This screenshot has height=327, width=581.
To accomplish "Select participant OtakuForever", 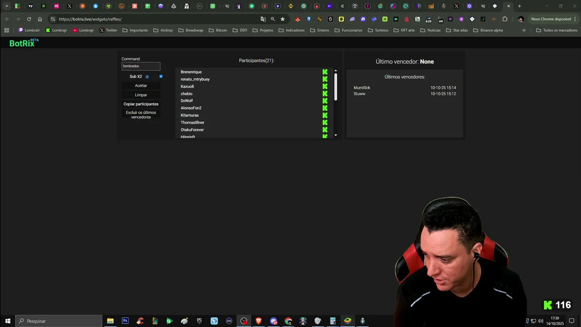I will point(192,130).
